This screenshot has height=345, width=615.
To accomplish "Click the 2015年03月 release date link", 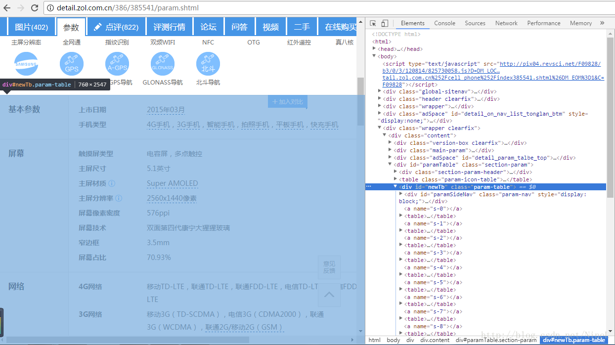I will (166, 110).
